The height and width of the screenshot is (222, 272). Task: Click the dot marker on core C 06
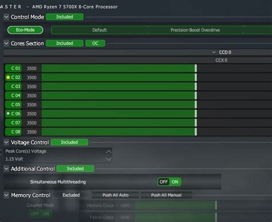8,114
